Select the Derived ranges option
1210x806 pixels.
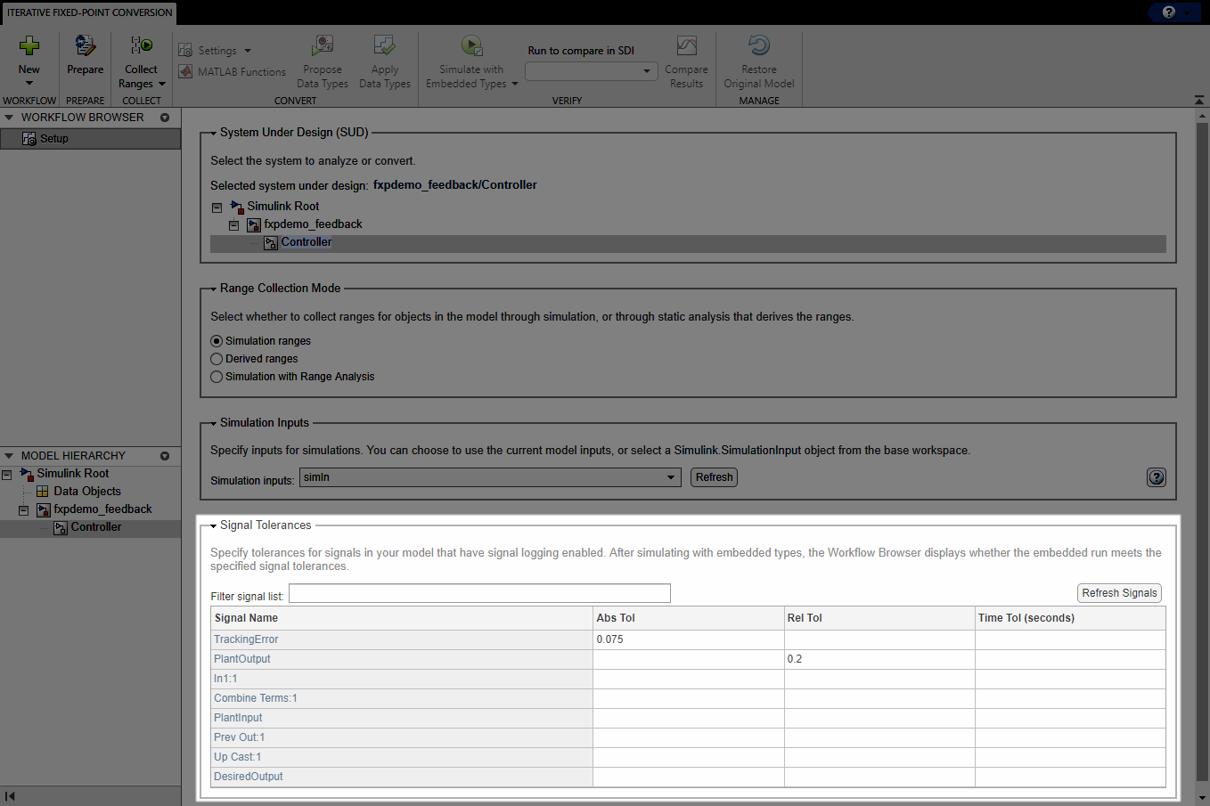coord(216,358)
